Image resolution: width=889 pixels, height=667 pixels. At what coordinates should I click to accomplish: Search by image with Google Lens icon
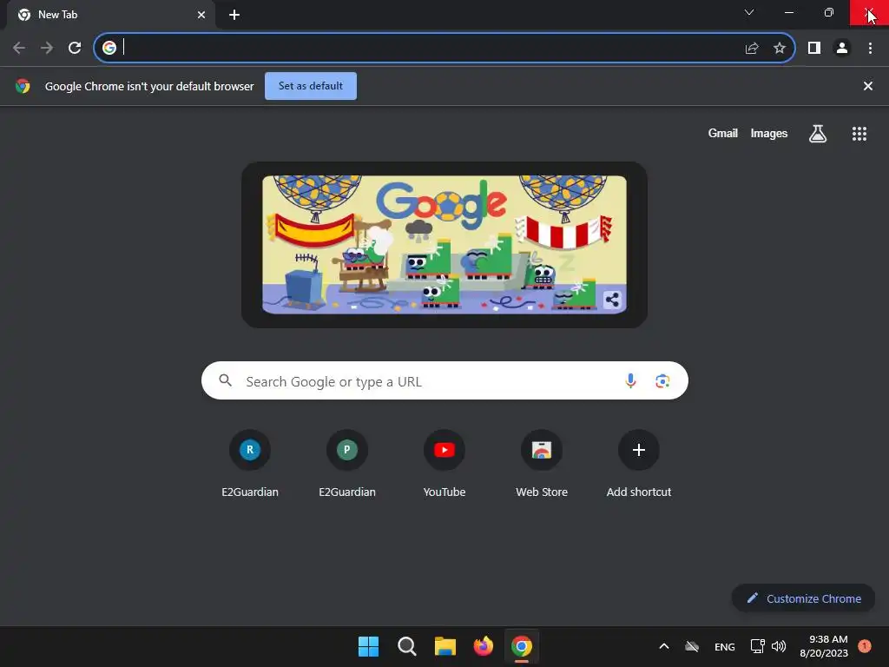pyautogui.click(x=662, y=381)
